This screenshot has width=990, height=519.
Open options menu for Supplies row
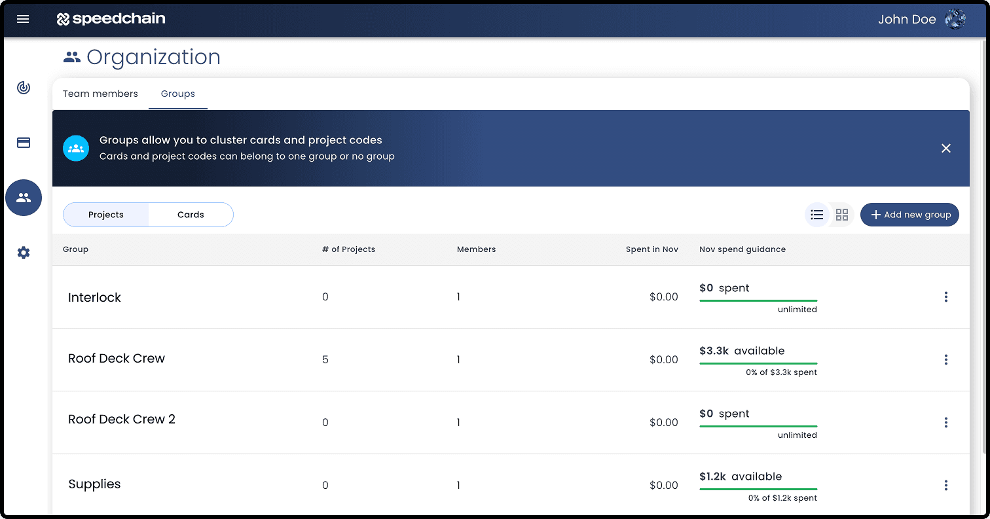[946, 486]
